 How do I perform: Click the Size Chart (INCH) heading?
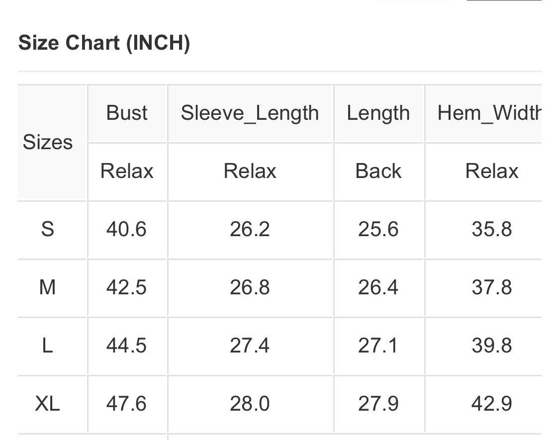[x=104, y=43]
